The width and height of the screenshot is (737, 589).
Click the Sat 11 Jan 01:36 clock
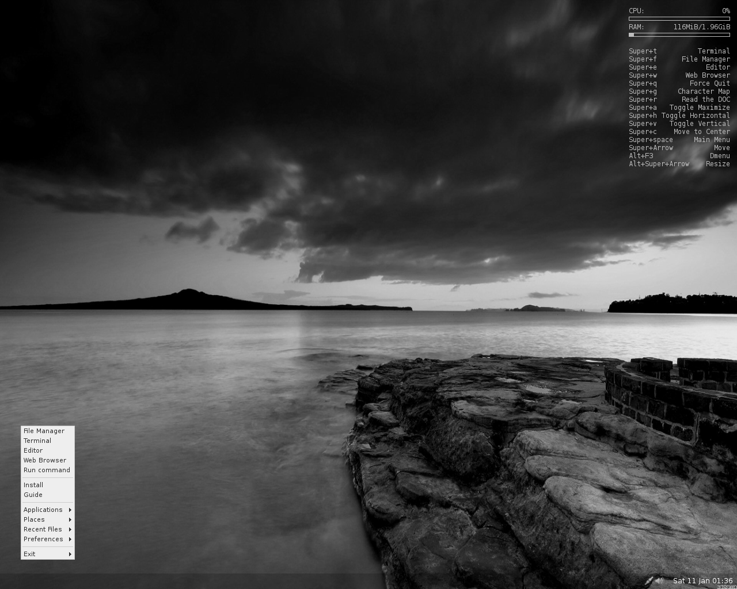(702, 581)
